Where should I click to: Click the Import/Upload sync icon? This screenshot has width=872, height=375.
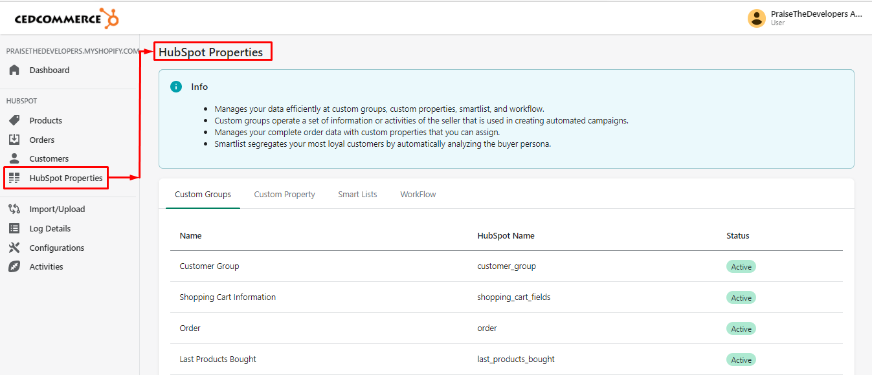pyautogui.click(x=14, y=209)
